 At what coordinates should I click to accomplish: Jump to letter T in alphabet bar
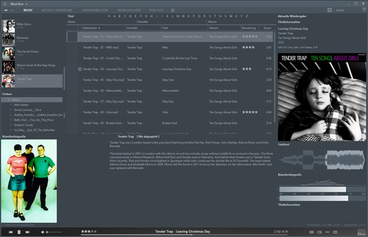(x=215, y=16)
